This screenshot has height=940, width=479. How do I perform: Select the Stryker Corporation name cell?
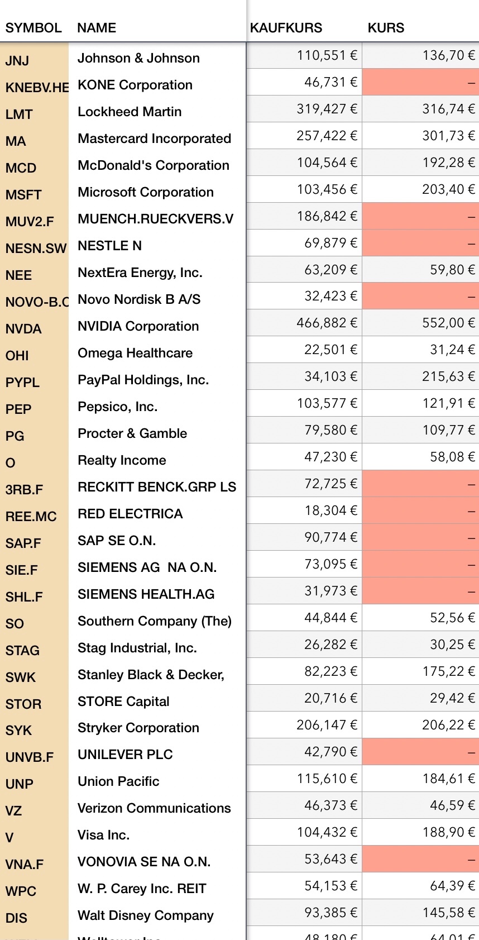138,728
